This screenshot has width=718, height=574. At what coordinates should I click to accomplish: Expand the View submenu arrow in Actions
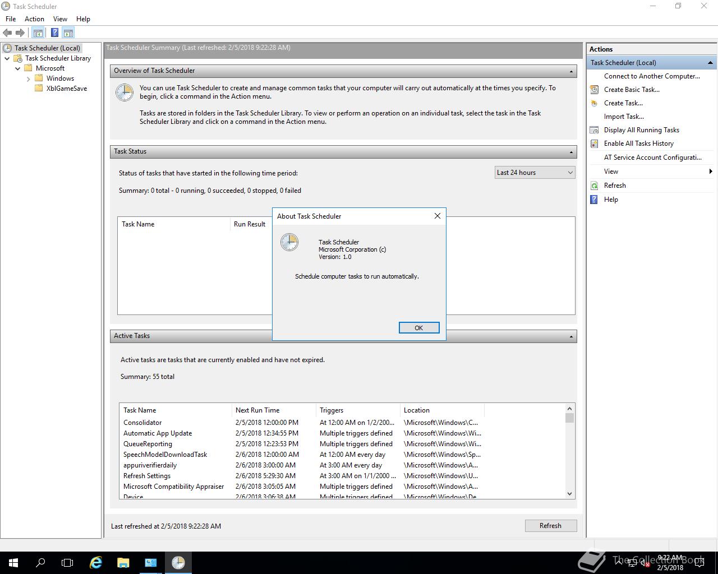(711, 172)
